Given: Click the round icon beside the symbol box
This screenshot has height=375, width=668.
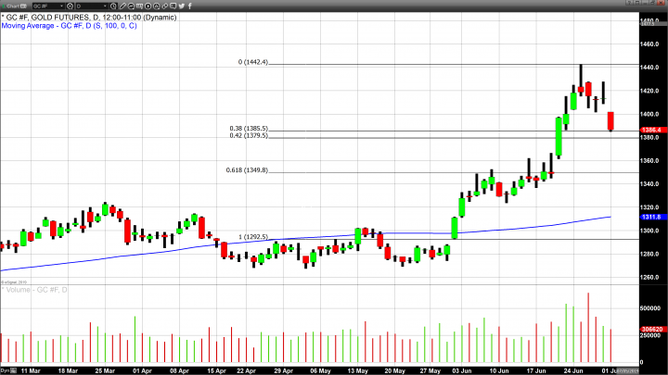Looking at the screenshot, I should point(69,5).
